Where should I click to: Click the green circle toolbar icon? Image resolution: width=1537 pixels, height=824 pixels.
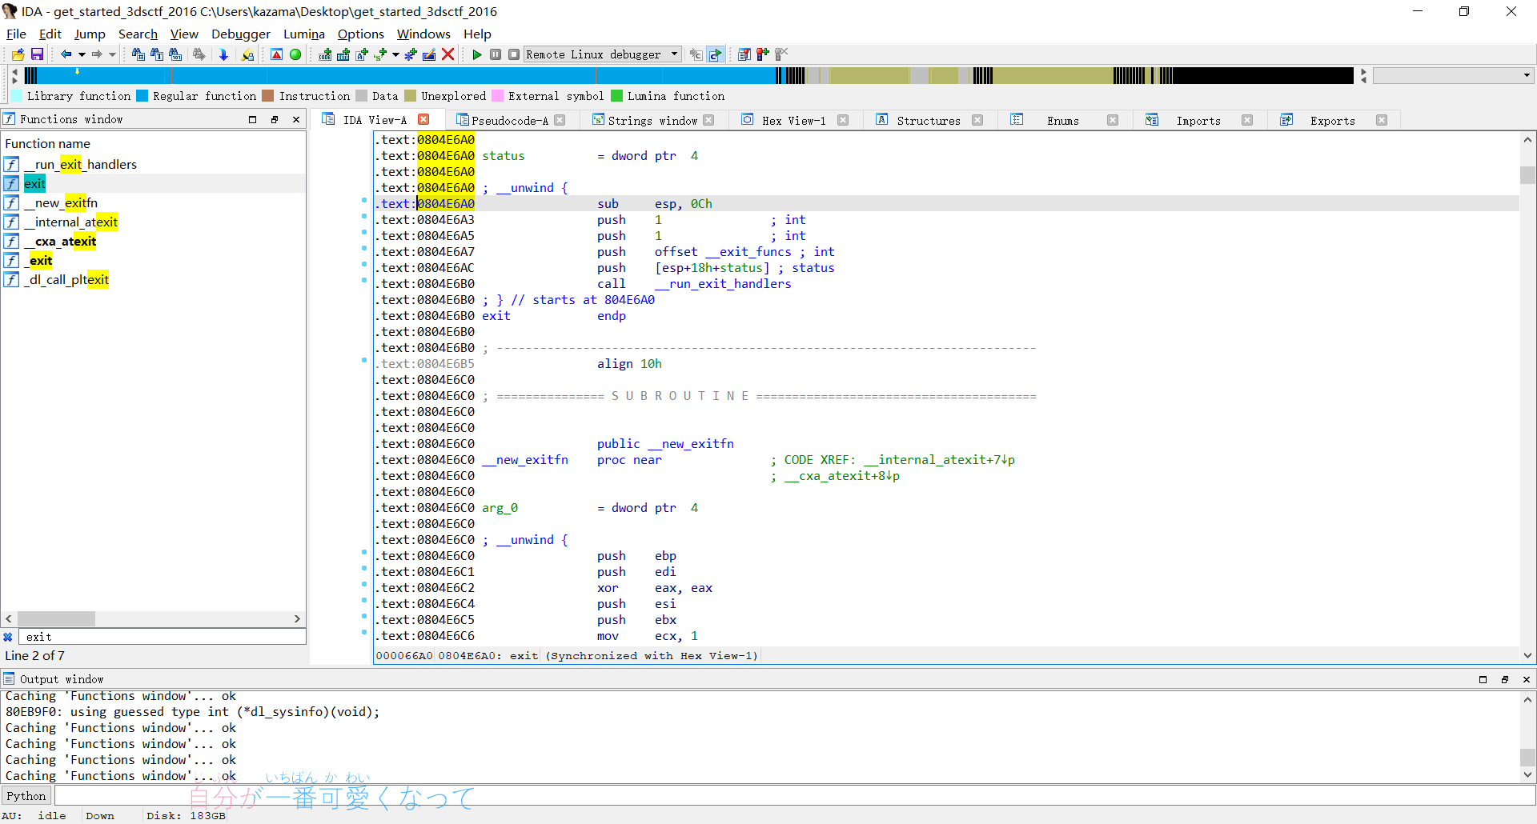click(x=295, y=54)
